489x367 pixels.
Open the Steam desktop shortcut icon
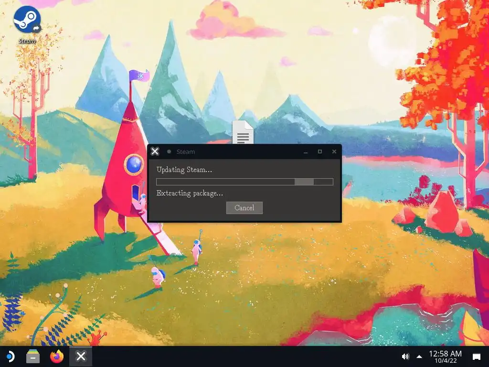coord(27,20)
